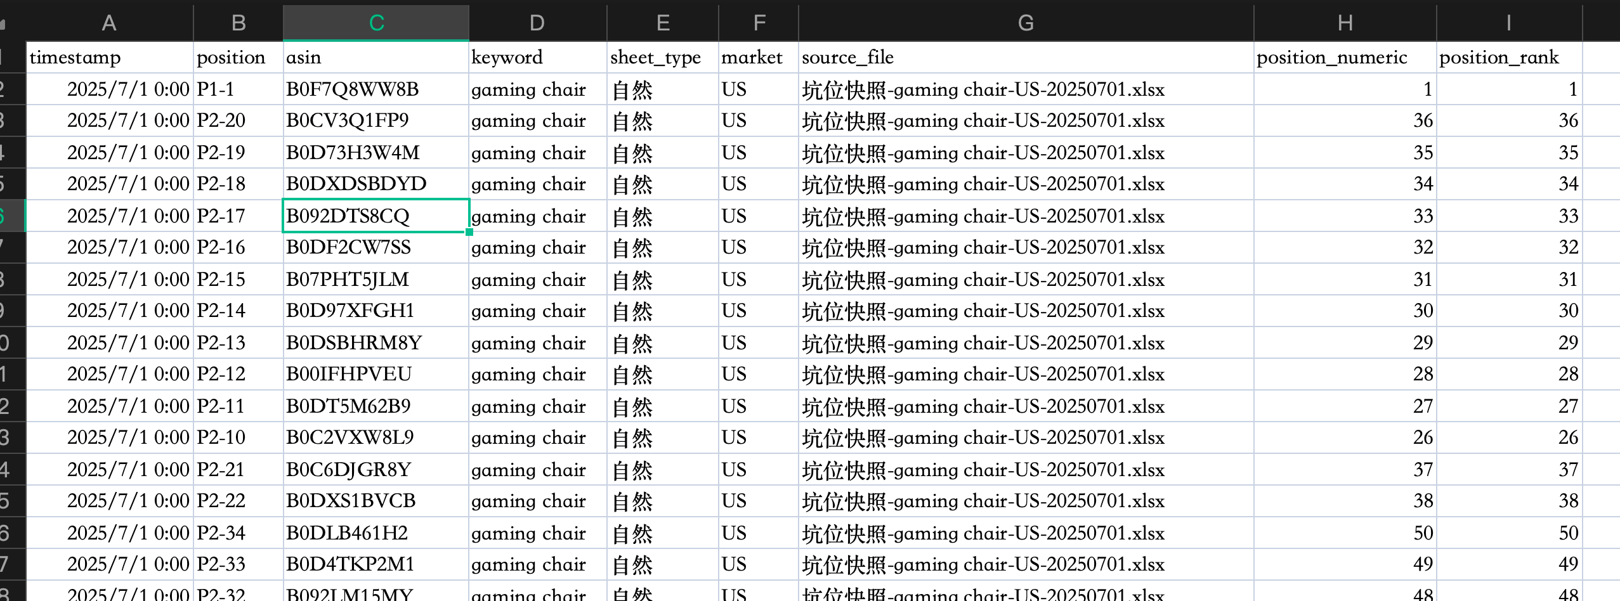Click position cell 'P2-33'

pyautogui.click(x=238, y=564)
